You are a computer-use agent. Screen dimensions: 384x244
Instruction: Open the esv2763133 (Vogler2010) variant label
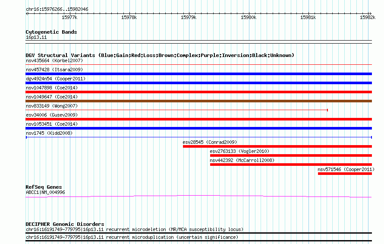[x=239, y=151]
